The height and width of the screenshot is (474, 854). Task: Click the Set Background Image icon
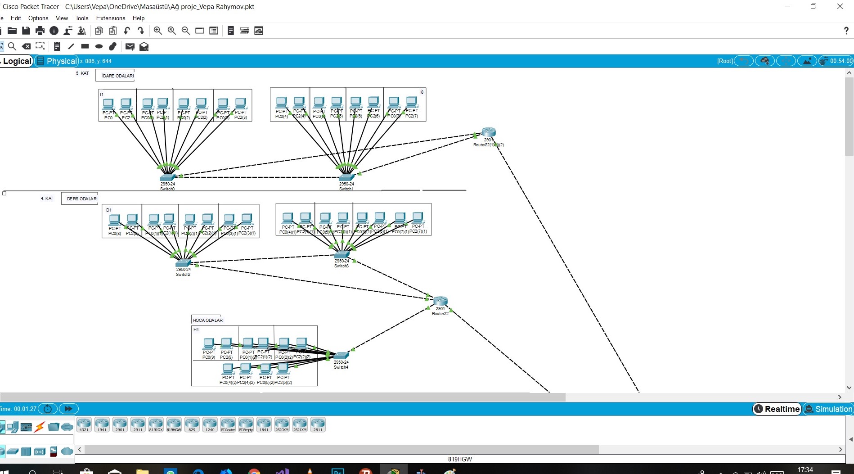pyautogui.click(x=807, y=61)
